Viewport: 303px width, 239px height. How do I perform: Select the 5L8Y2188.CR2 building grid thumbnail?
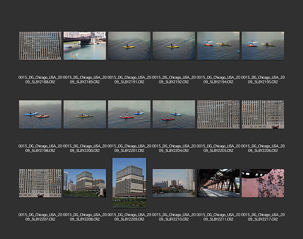coord(40,46)
